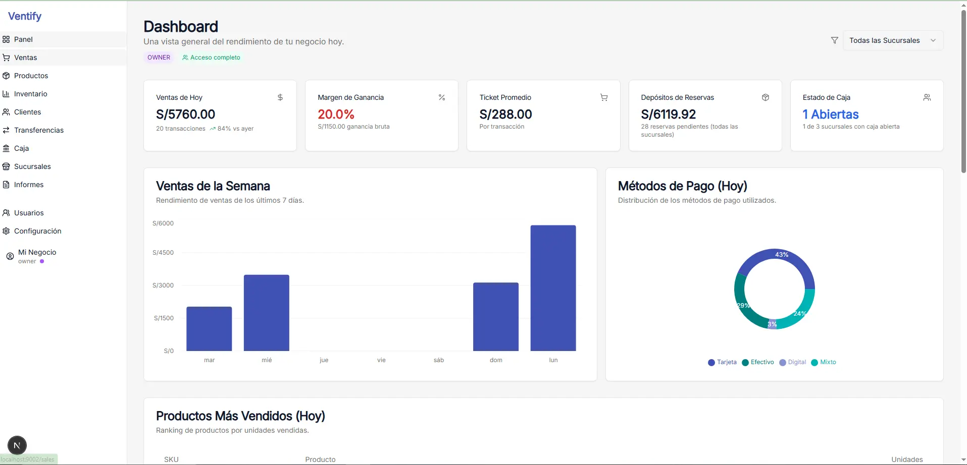
Task: Select the Usuarios sidebar link
Action: (x=29, y=213)
